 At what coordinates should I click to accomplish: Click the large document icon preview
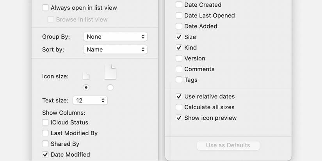click(110, 72)
